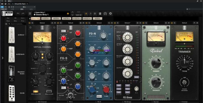Select the first Classic Strip tab
Screen dimensions: 203x103
[x=36, y=18]
